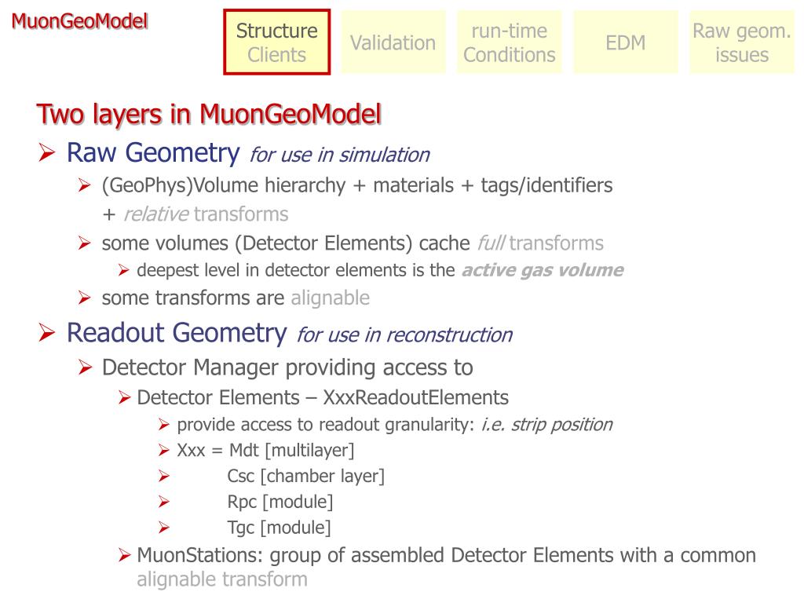Click 'Detector Elements – XxxReadoutElements' text
This screenshot has width=804, height=603.
[x=323, y=397]
